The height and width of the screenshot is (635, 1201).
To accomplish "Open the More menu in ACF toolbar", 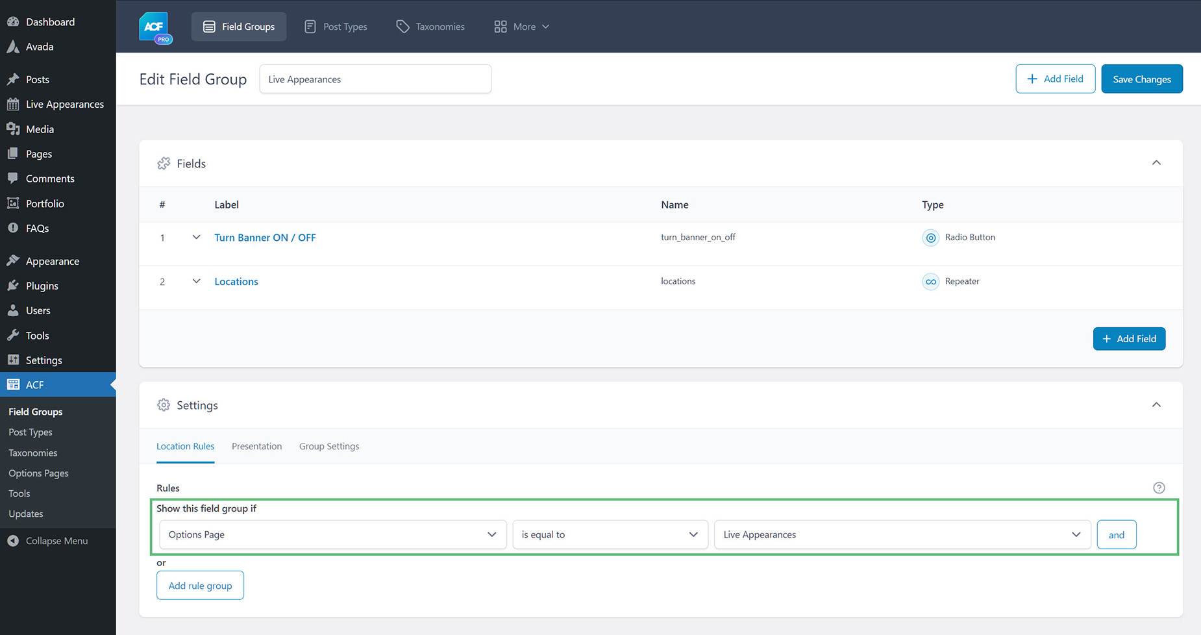I will click(521, 26).
